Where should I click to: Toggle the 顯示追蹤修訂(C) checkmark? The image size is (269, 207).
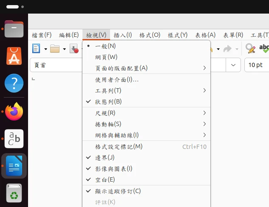click(146, 191)
